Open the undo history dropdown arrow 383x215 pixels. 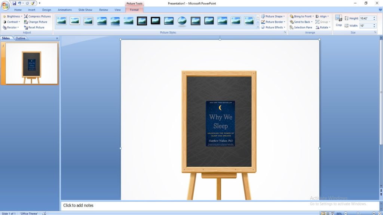point(23,3)
